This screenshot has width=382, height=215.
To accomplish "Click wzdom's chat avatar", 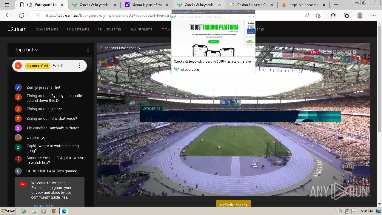I will point(18,138).
